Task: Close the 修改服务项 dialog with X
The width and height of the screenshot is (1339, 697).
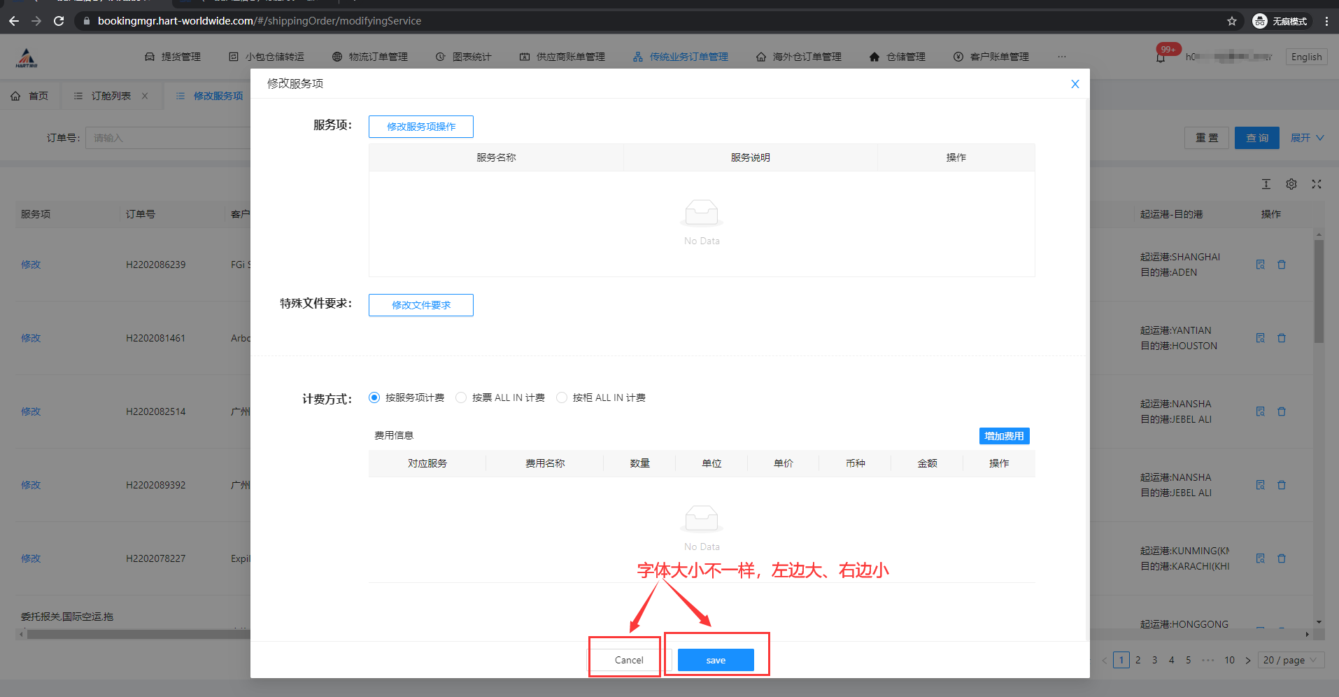Action: (x=1075, y=84)
